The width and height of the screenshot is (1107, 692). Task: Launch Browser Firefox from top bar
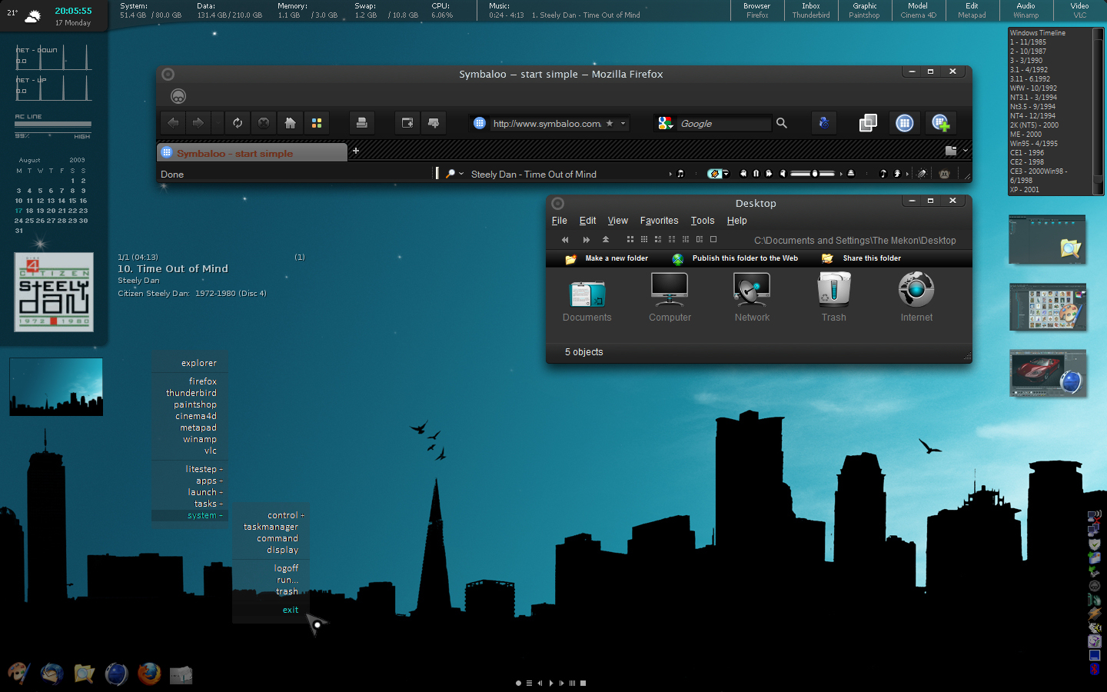pyautogui.click(x=756, y=10)
